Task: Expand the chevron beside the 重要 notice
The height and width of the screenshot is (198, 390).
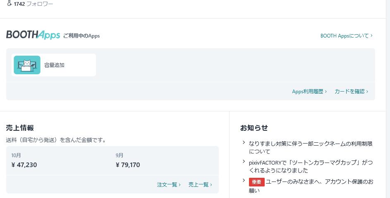Action: point(244,181)
